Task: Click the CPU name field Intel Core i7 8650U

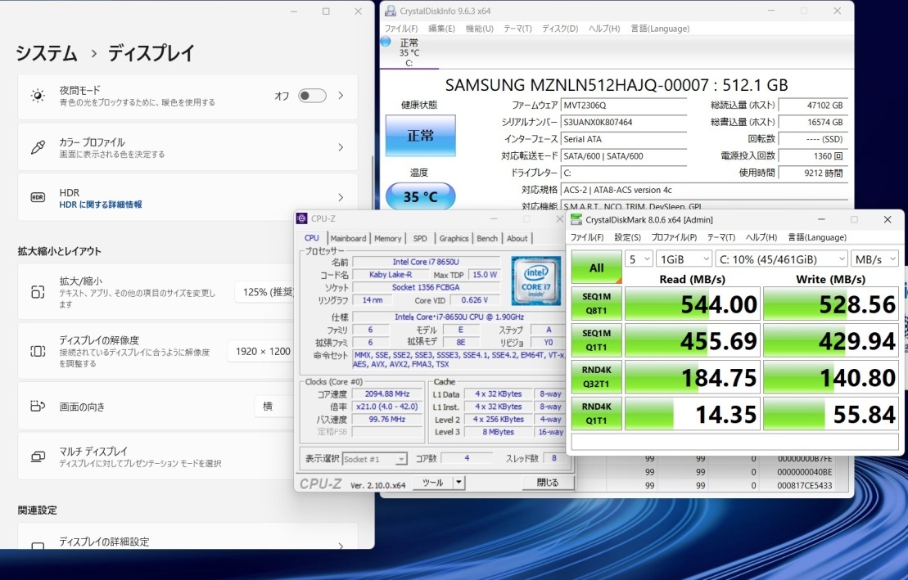Action: click(426, 262)
